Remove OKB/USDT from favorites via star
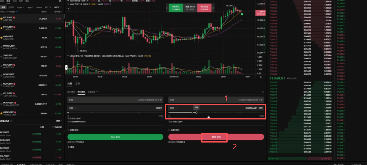 click(x=1, y=38)
